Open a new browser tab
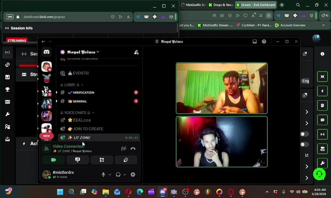Screen dimensions: 331x198 click(x=282, y=5)
